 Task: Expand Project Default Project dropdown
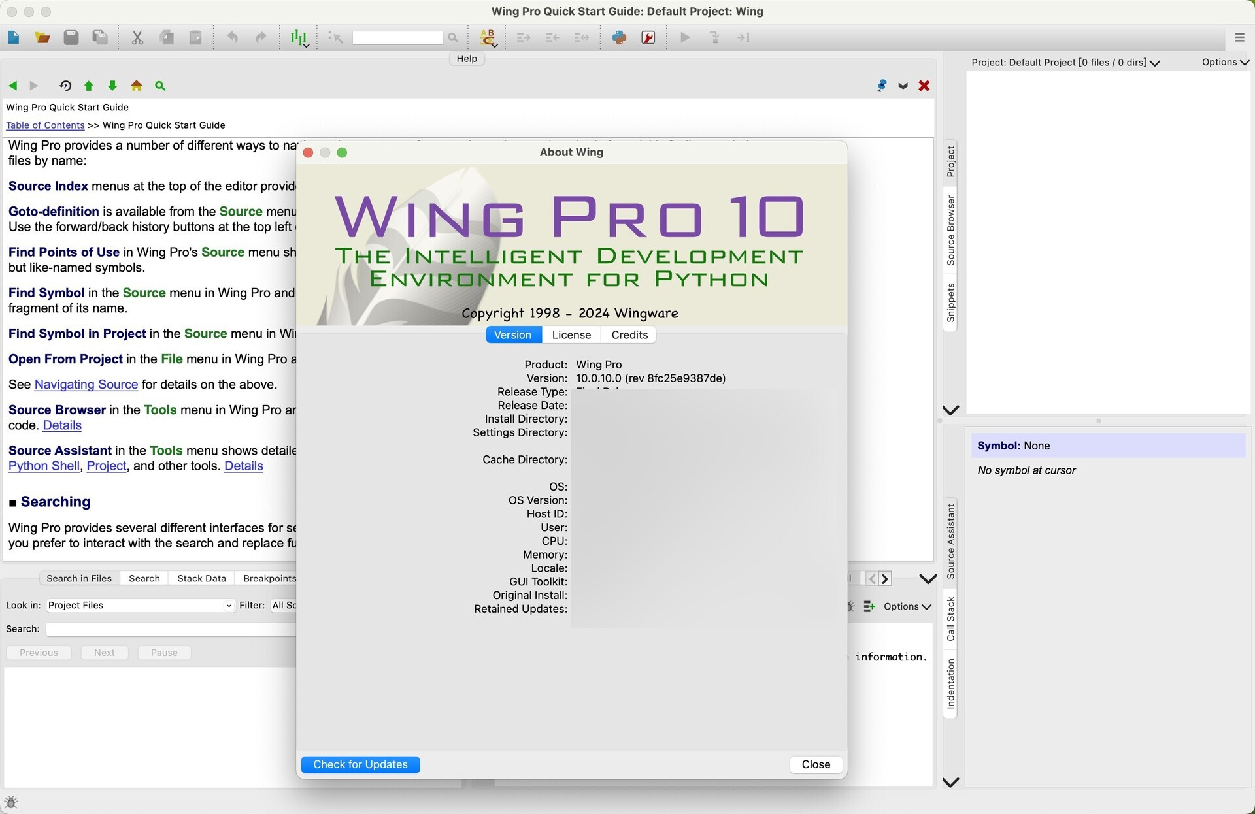point(1065,63)
